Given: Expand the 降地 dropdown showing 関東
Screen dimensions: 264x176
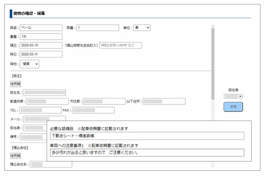Looking at the screenshot, I should click(30, 64).
